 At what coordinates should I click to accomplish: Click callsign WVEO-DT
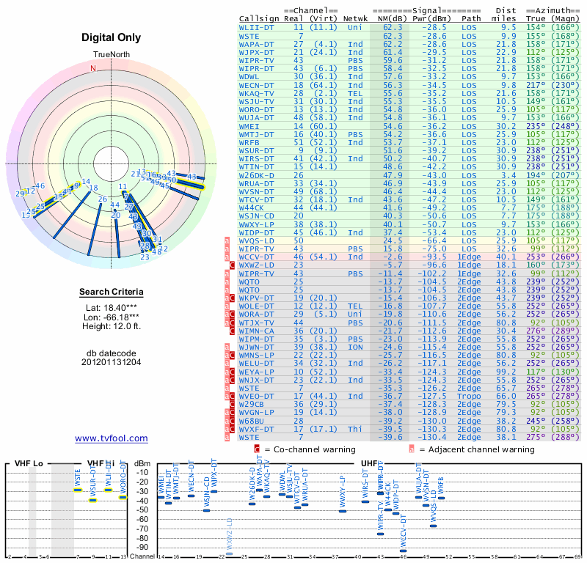click(256, 396)
